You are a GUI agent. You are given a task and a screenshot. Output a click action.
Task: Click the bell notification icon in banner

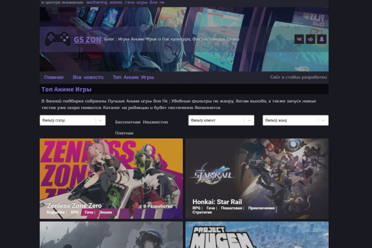[x=322, y=39]
